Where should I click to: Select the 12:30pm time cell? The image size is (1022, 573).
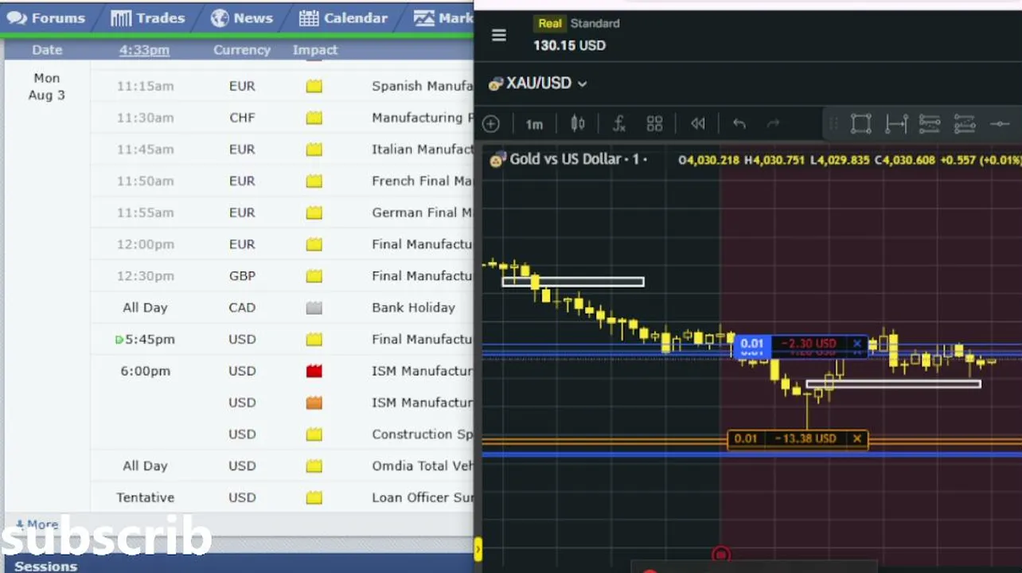[145, 275]
